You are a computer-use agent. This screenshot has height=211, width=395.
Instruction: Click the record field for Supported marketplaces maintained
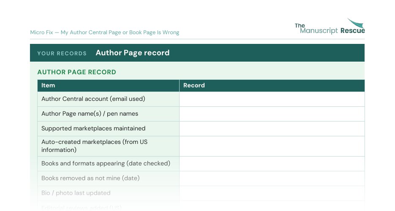coord(272,129)
